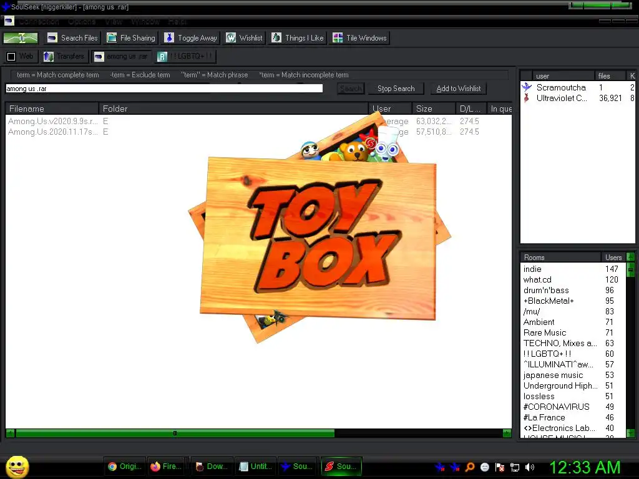Sort results by Folder column header
639x479 pixels.
click(x=233, y=109)
